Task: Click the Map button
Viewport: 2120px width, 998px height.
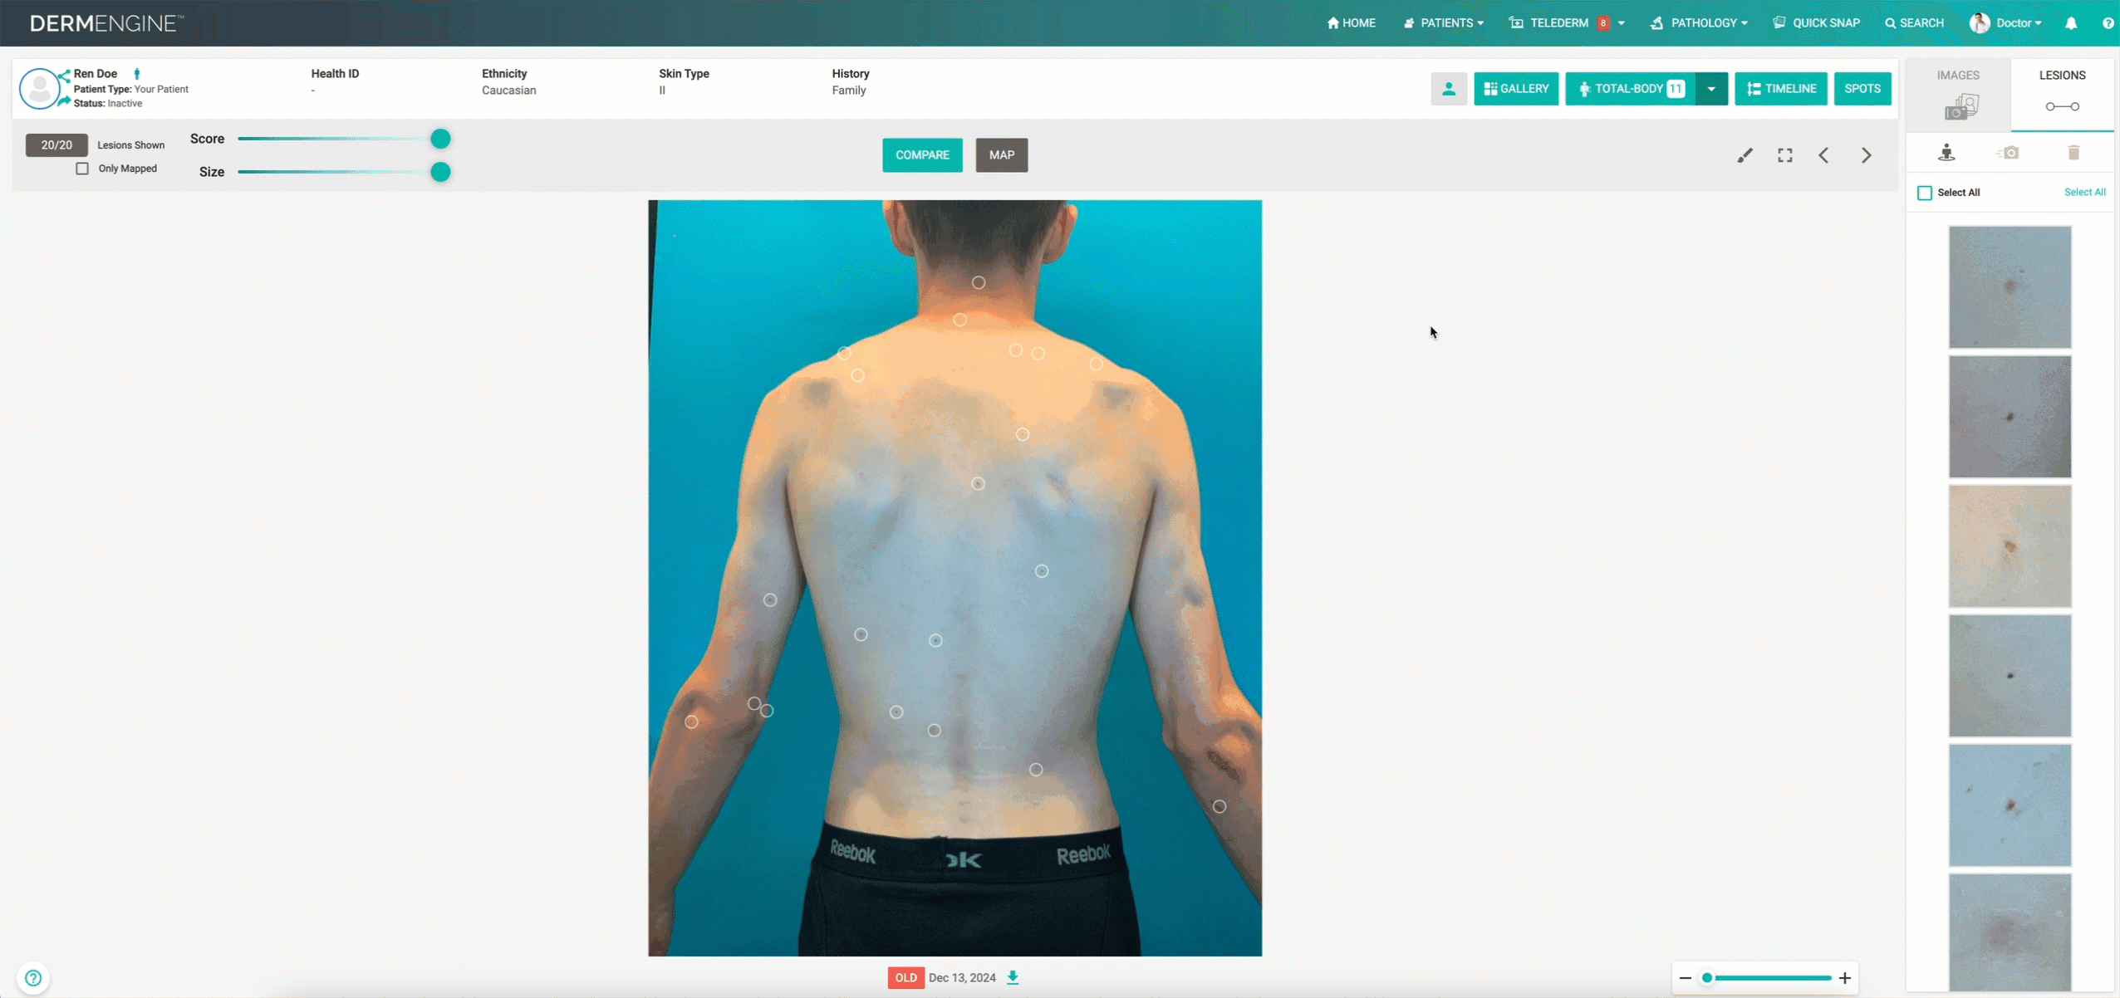Action: (1002, 154)
